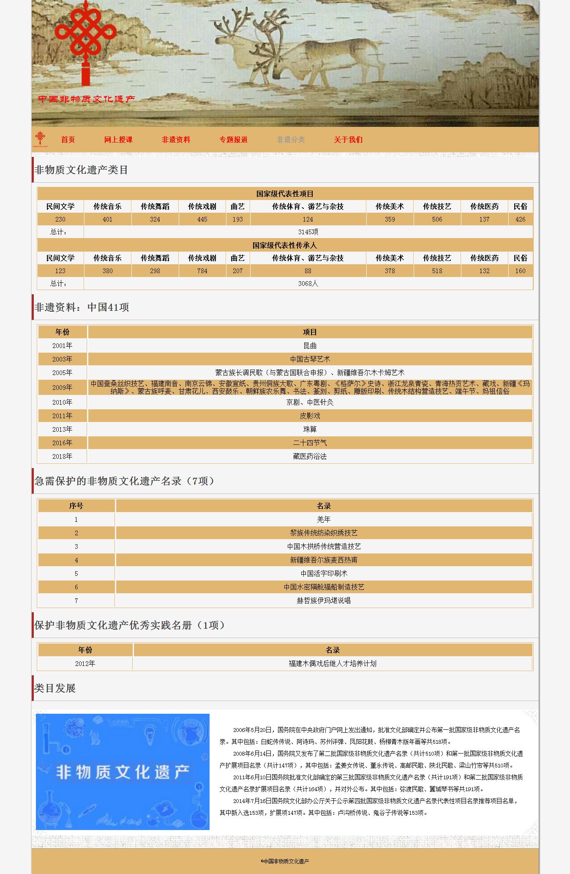Click the 2009年 year cell
This screenshot has width=570, height=874.
63,387
